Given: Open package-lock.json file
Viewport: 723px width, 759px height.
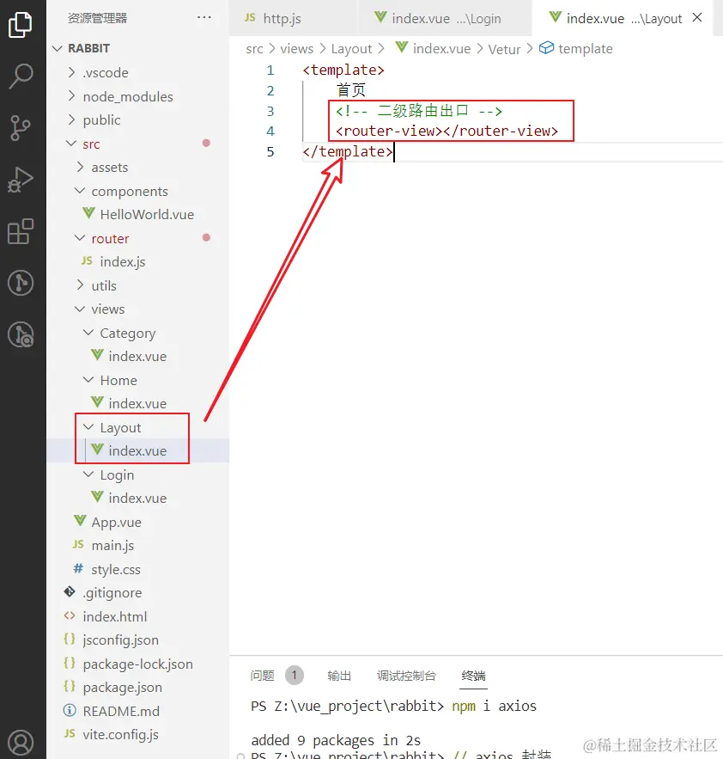Looking at the screenshot, I should click(x=138, y=664).
